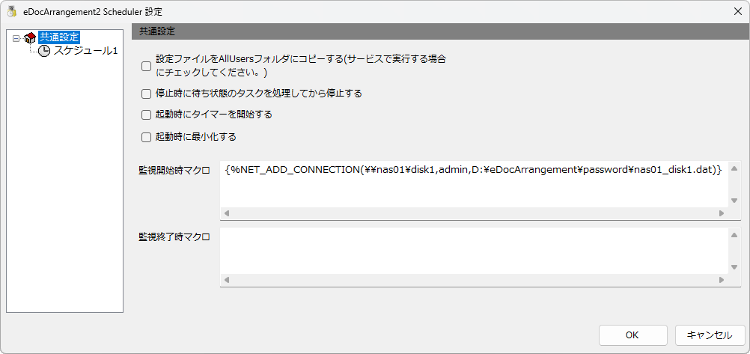Click the 監視開始時マクロ macro text
Image resolution: width=750 pixels, height=354 pixels.
pos(474,169)
